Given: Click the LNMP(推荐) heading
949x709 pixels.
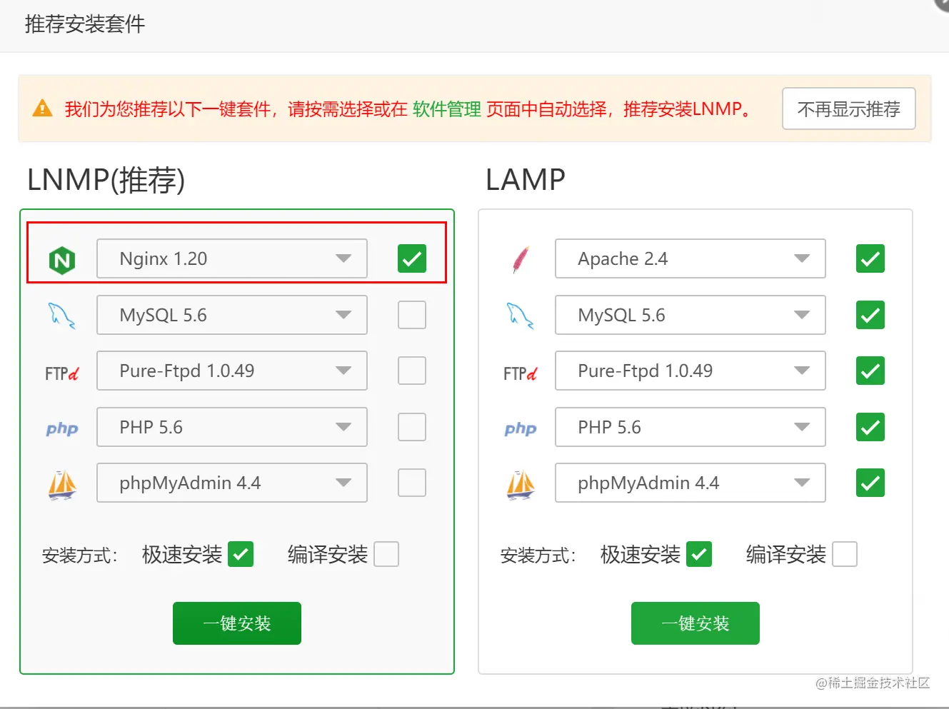Looking at the screenshot, I should (x=106, y=180).
